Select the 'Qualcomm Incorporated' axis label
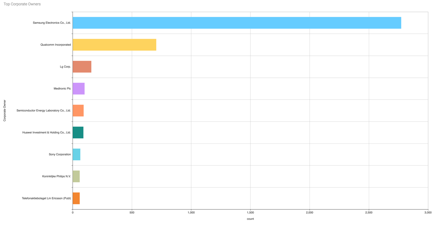Image resolution: width=440 pixels, height=227 pixels. coord(56,45)
